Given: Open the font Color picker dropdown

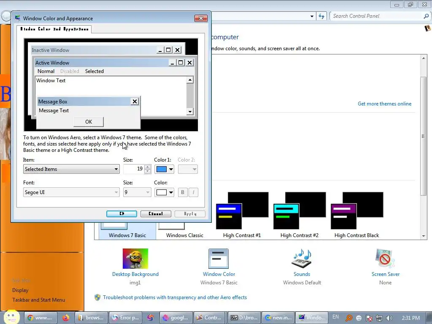Looking at the screenshot, I should pos(164,192).
